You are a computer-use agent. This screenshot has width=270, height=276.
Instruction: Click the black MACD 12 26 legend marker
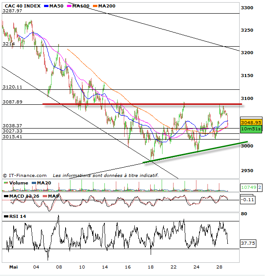(5, 196)
